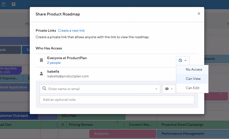Click the Who Has Access heading
The height and width of the screenshot is (139, 229).
(x=49, y=48)
